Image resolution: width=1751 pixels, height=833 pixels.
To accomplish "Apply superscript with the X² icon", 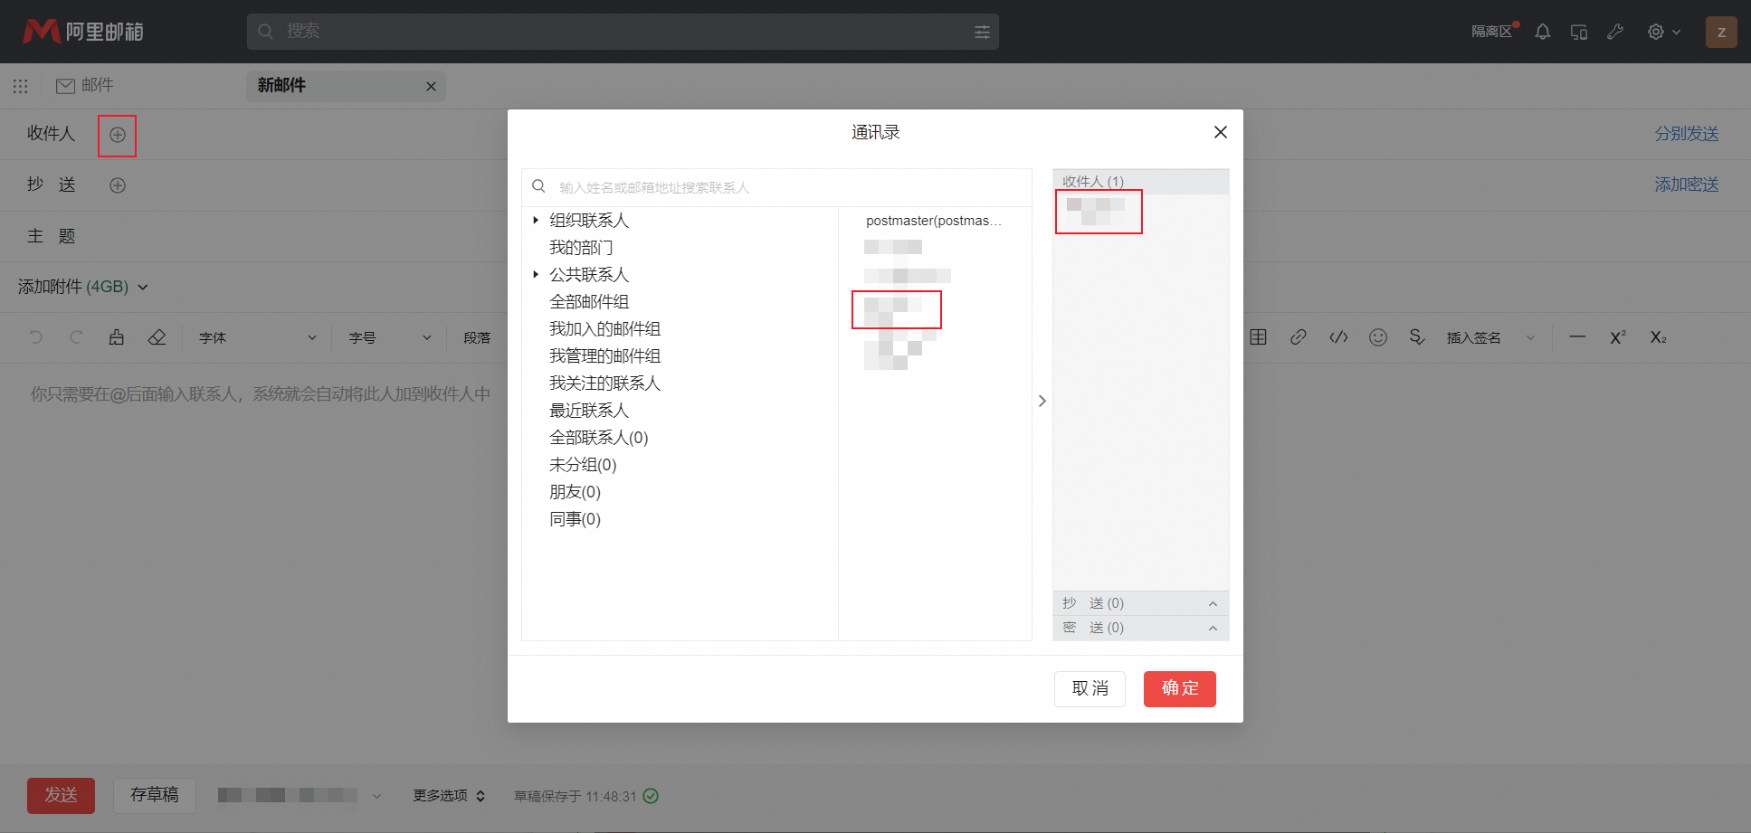I will pos(1617,337).
